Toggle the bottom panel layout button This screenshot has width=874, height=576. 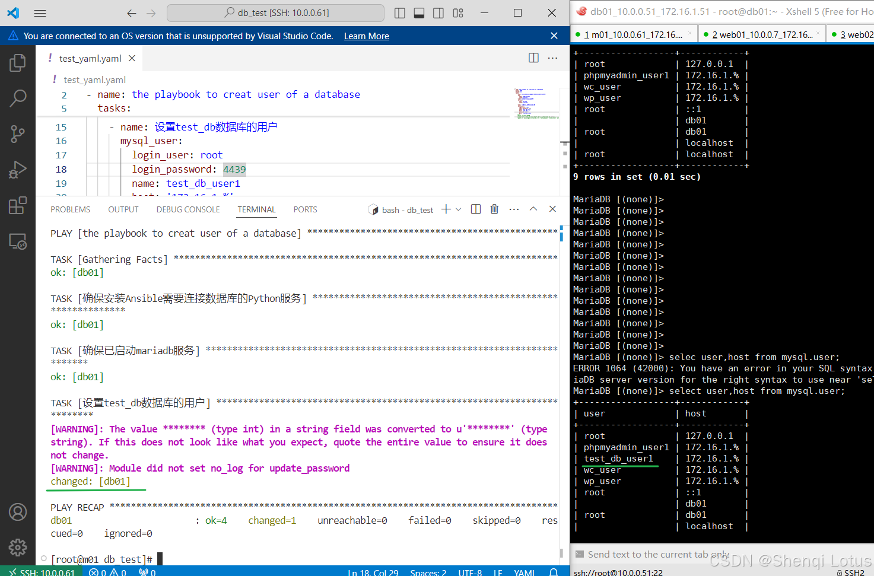[x=419, y=13]
